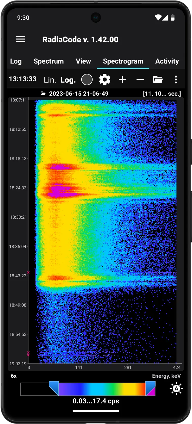Screen dimensions: 192x424
Task: Tap the elapsed time 13:13:33
Action: [x=23, y=79]
